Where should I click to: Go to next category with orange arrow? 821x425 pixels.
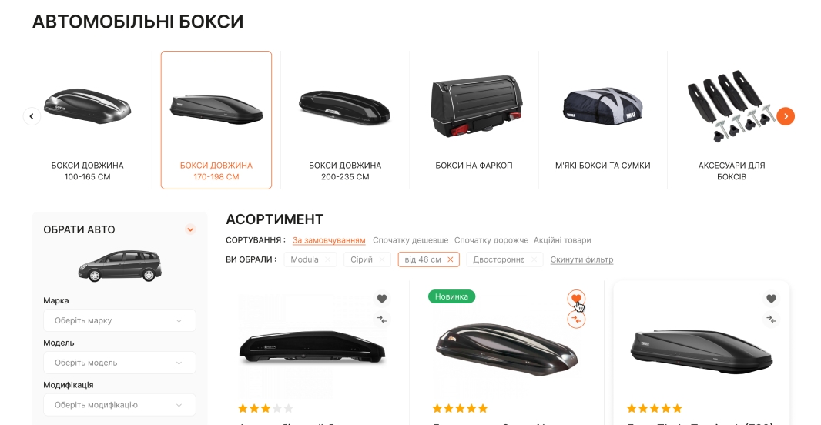(786, 116)
